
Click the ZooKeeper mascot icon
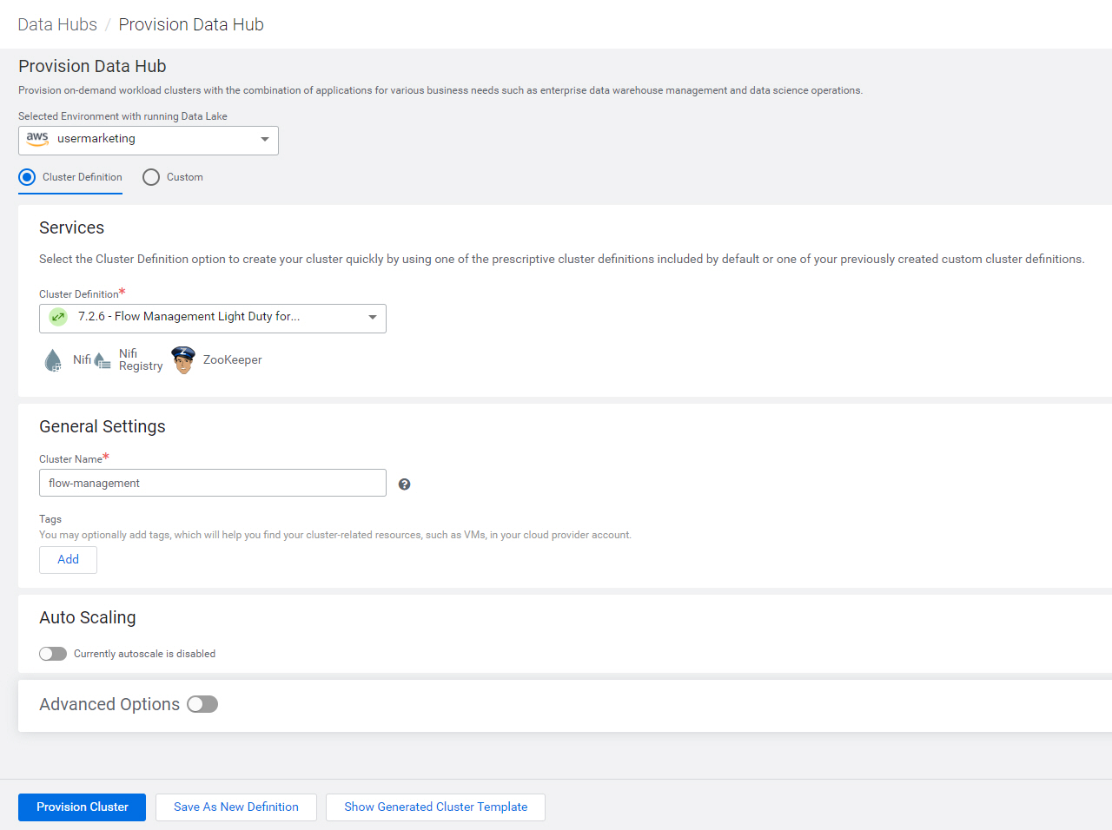click(x=183, y=359)
